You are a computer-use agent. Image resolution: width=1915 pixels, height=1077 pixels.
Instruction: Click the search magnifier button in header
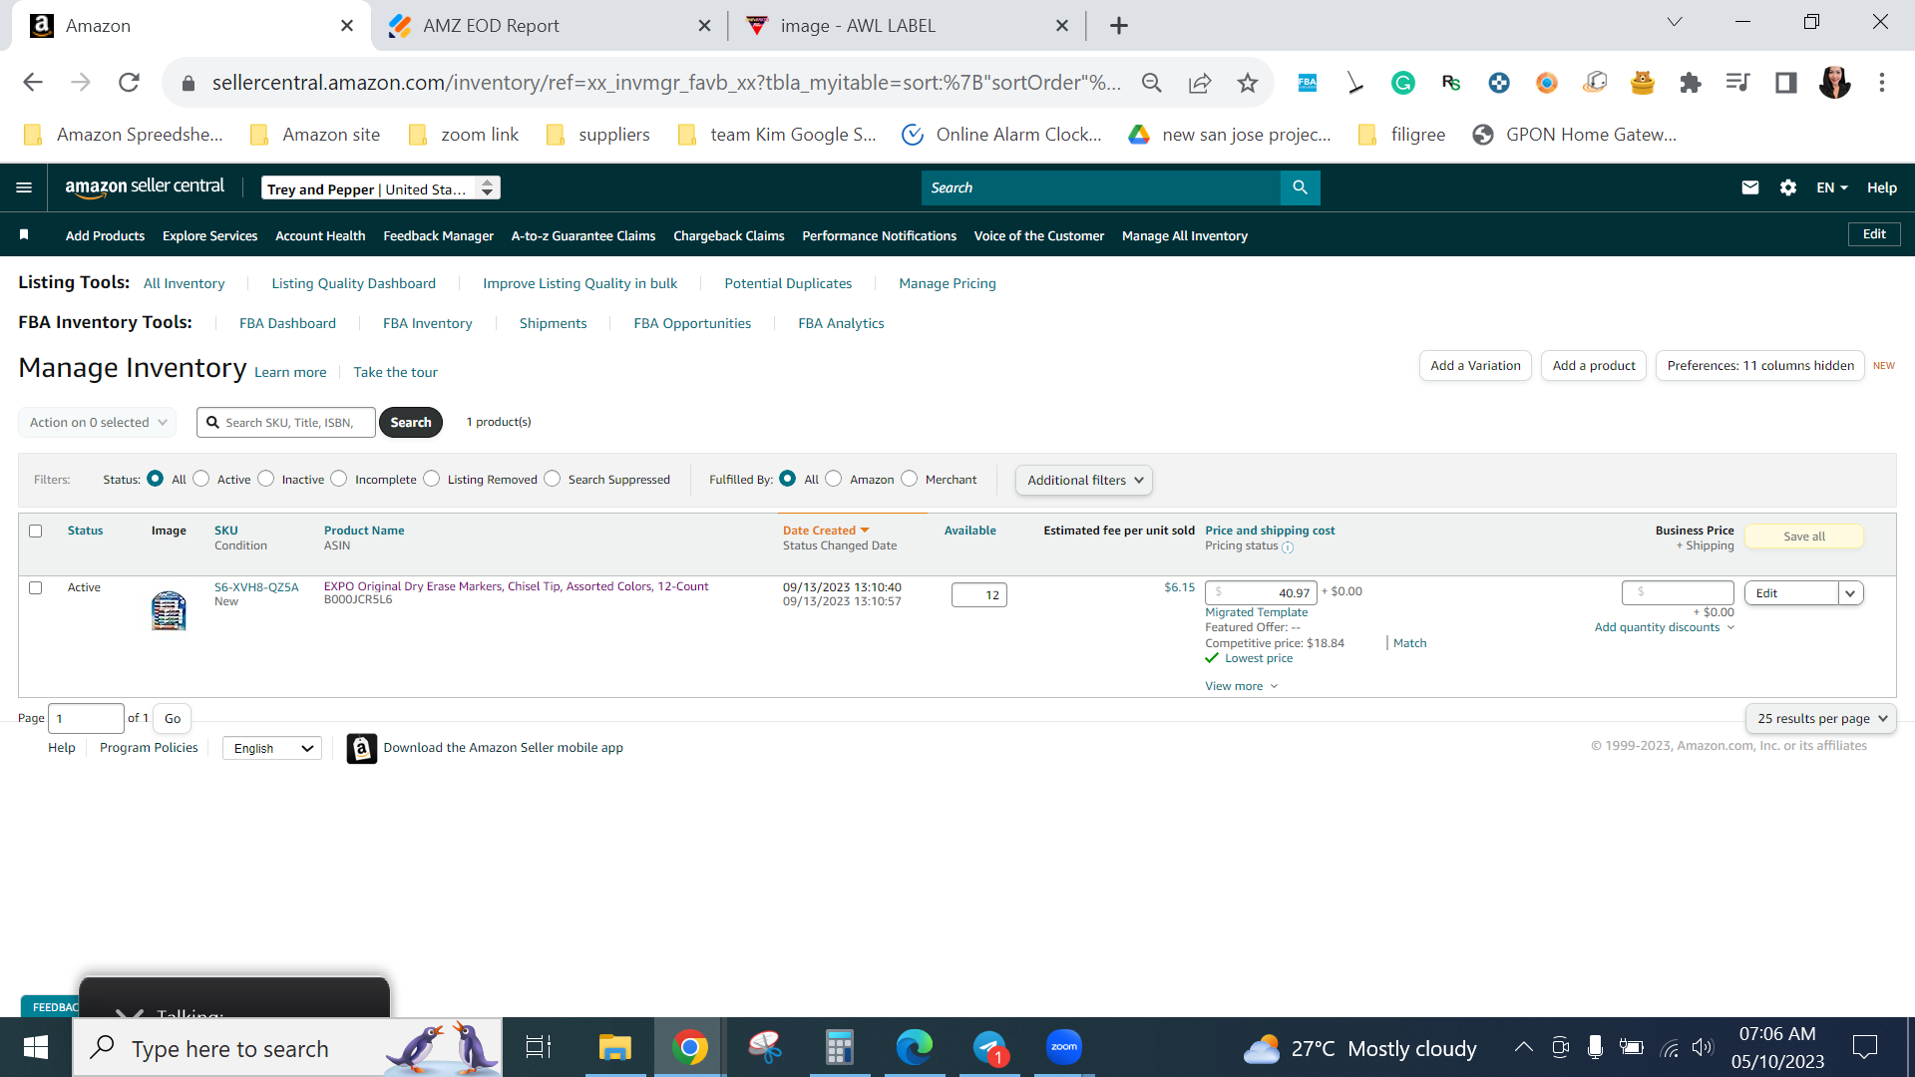[1300, 187]
